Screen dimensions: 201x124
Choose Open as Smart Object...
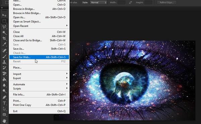(39, 22)
